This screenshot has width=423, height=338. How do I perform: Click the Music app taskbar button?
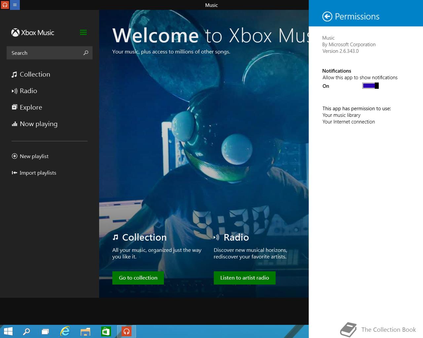click(x=127, y=331)
